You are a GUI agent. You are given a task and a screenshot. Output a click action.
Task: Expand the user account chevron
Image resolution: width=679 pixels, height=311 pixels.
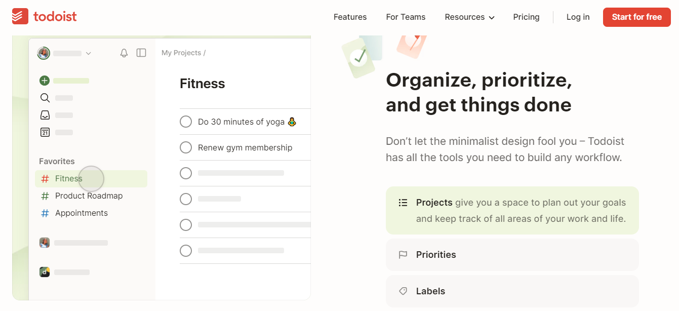pyautogui.click(x=89, y=53)
